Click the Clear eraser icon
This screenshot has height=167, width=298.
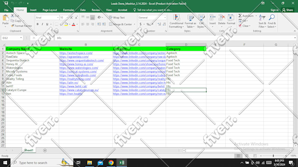click(x=240, y=26)
